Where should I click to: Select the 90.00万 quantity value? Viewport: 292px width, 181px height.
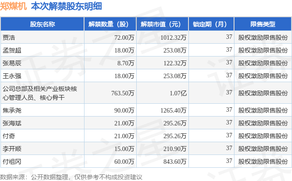click(124, 110)
